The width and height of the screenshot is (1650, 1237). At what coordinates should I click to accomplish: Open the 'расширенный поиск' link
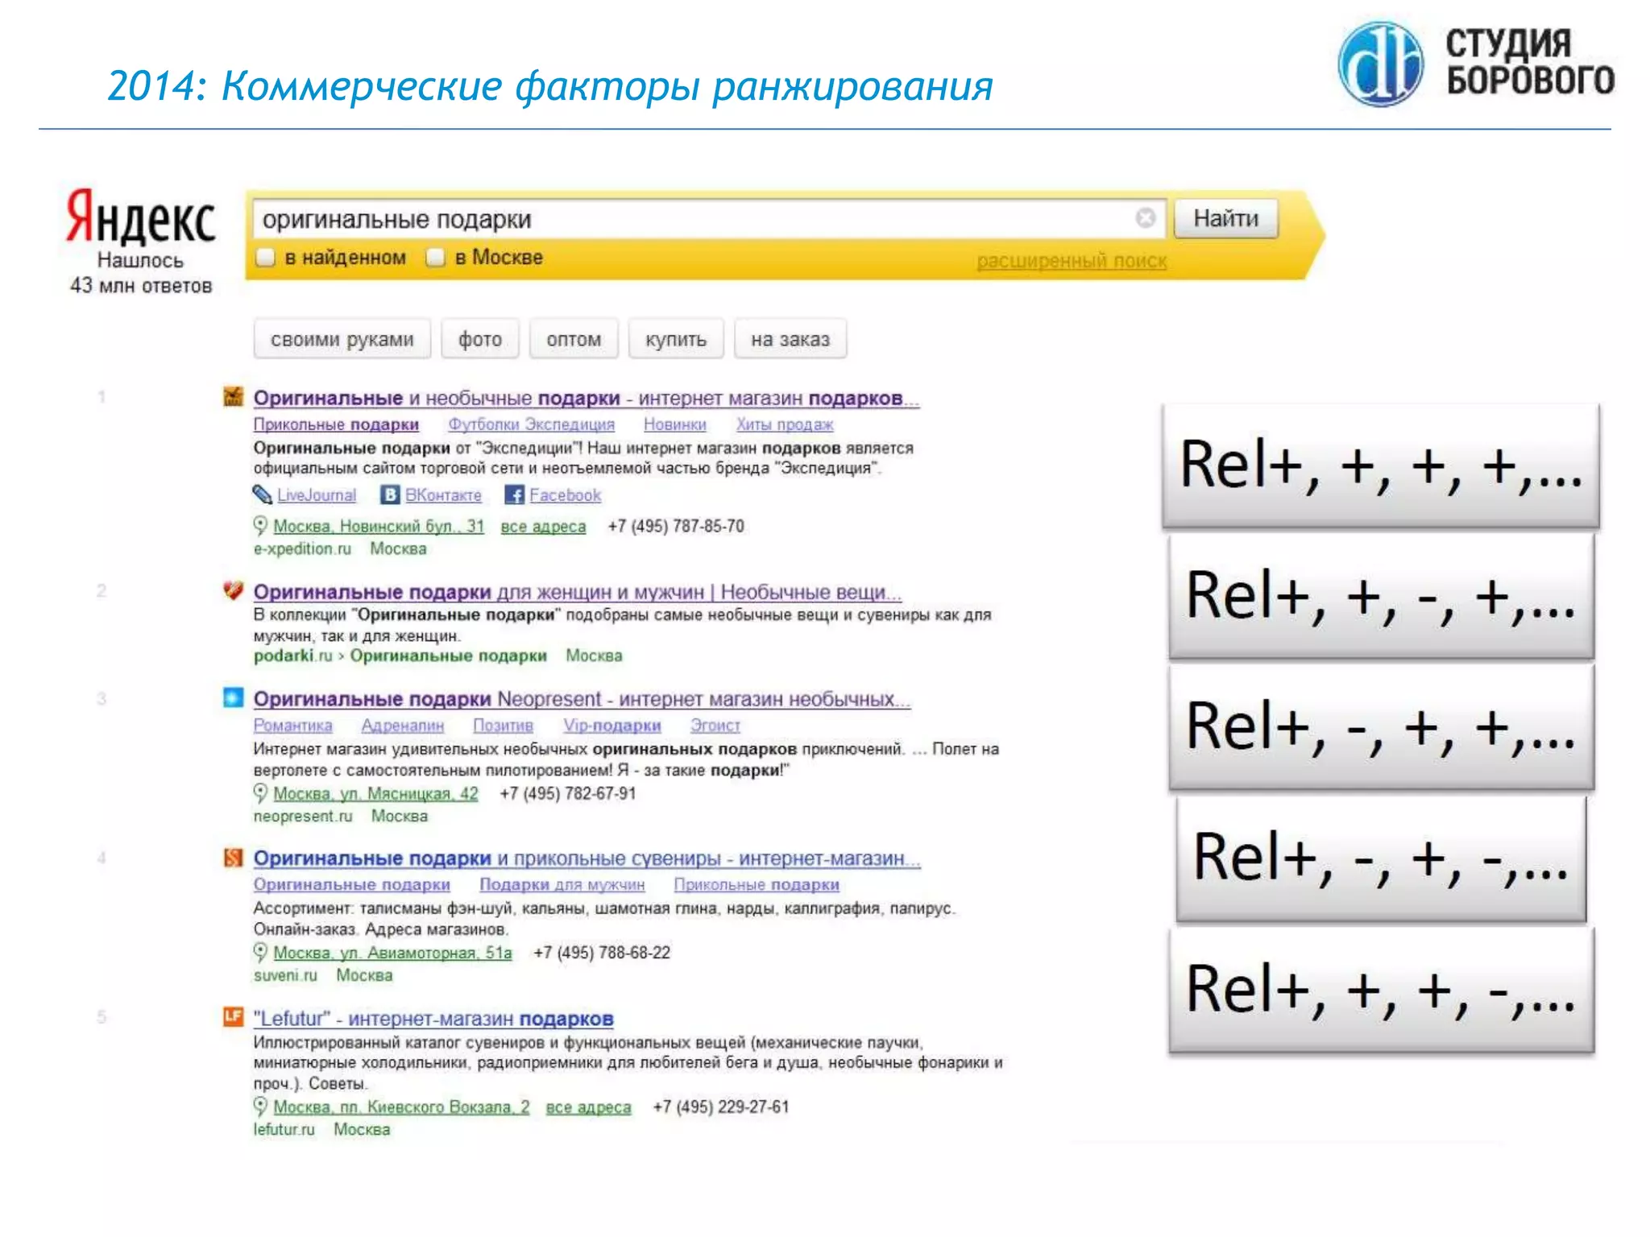point(1072,261)
